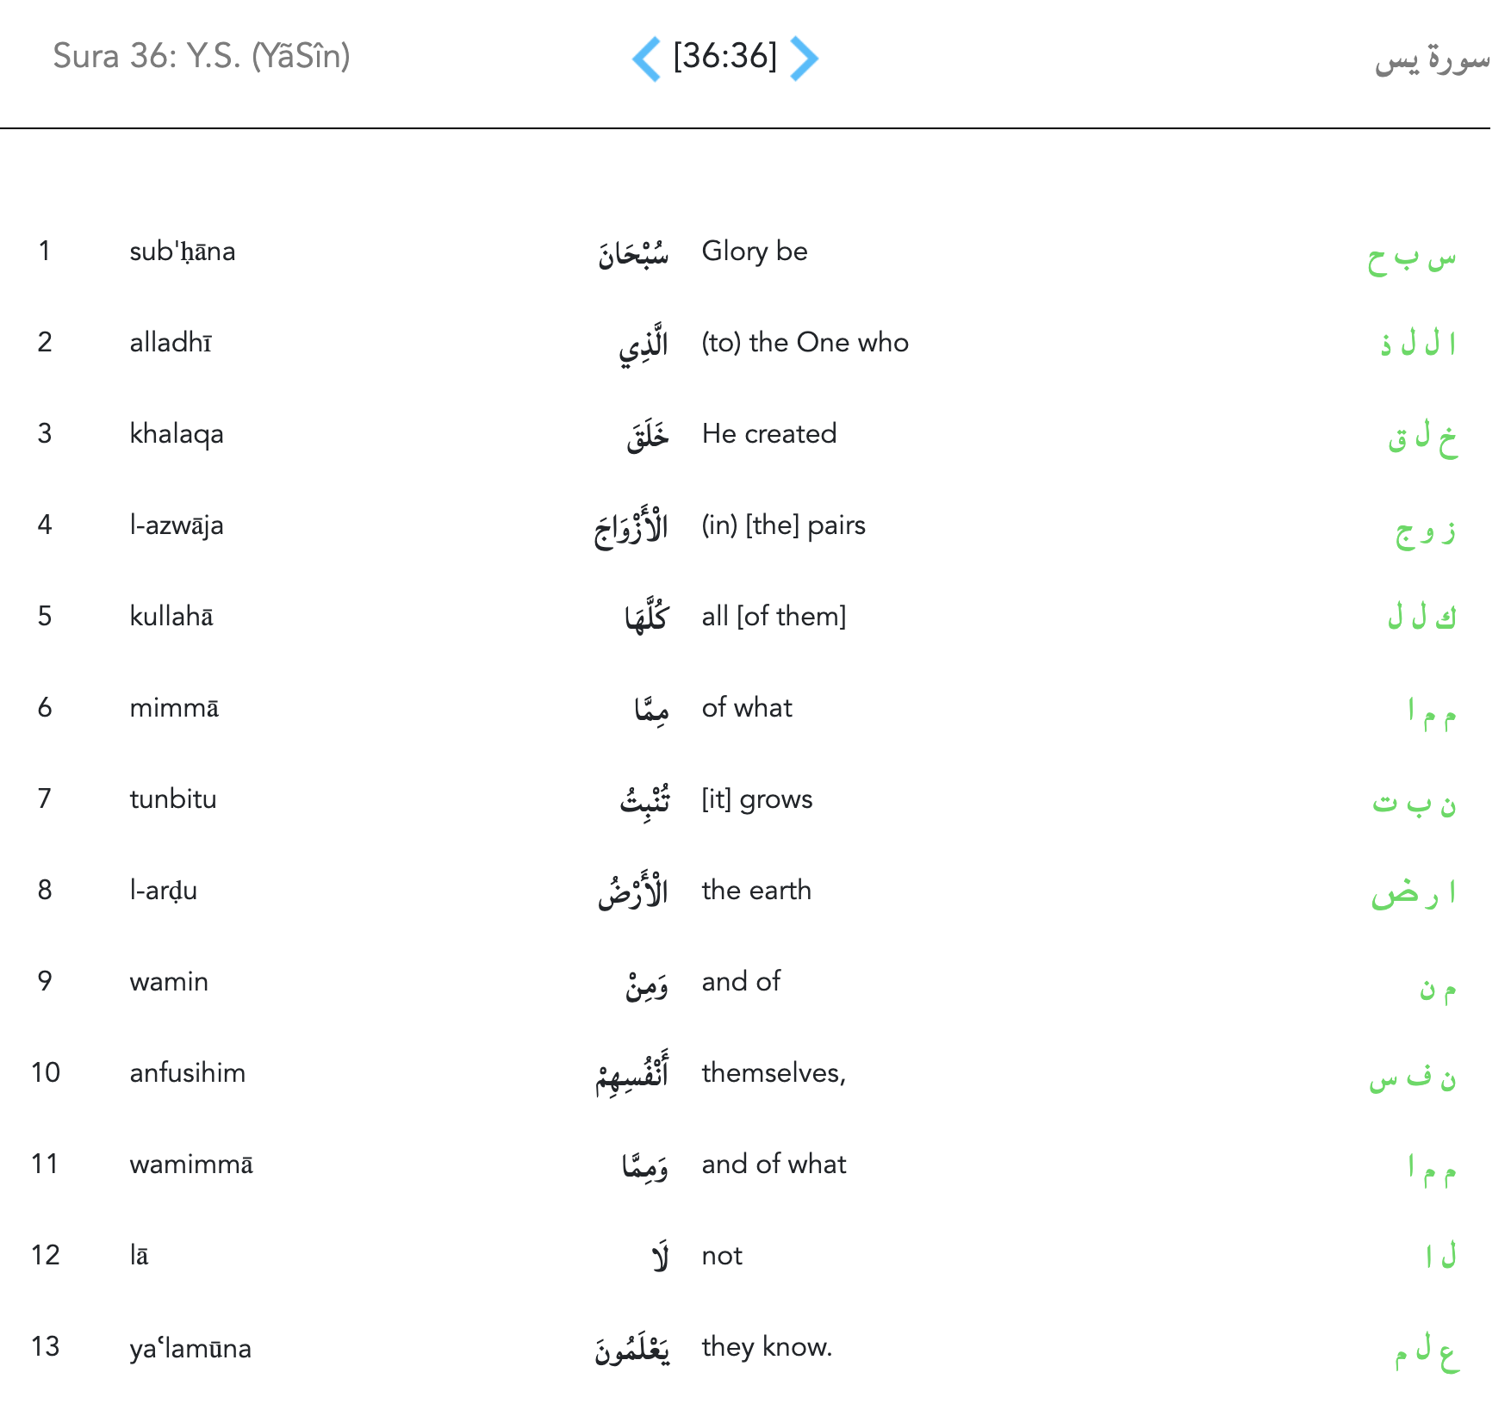
Task: Go to previous verse with left arrow
Action: [x=647, y=59]
